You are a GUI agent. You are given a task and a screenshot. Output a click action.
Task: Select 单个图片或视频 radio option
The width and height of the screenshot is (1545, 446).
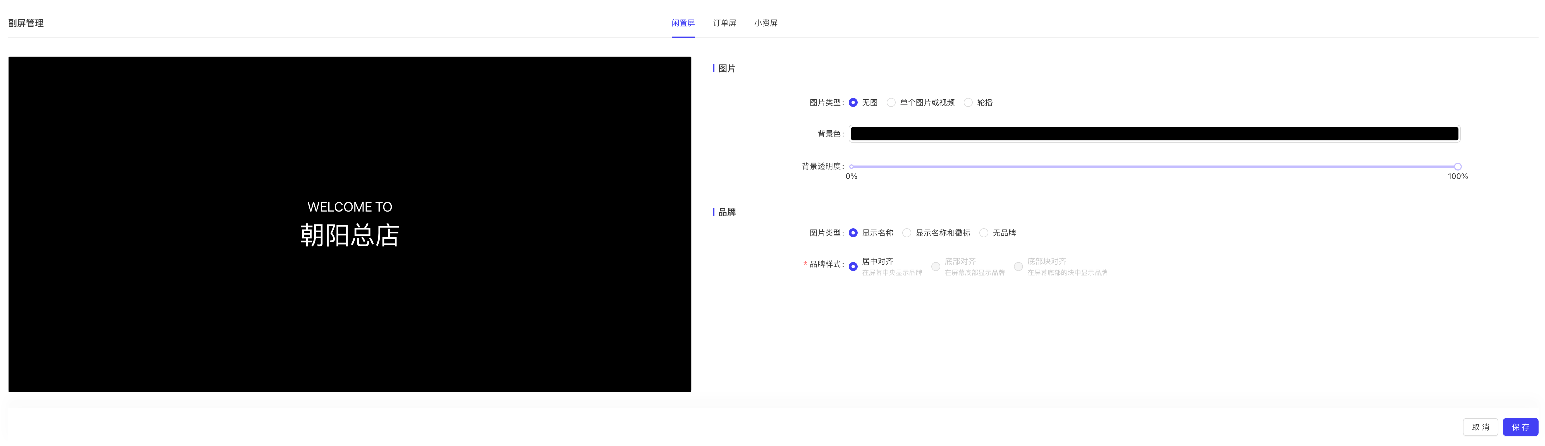point(891,102)
